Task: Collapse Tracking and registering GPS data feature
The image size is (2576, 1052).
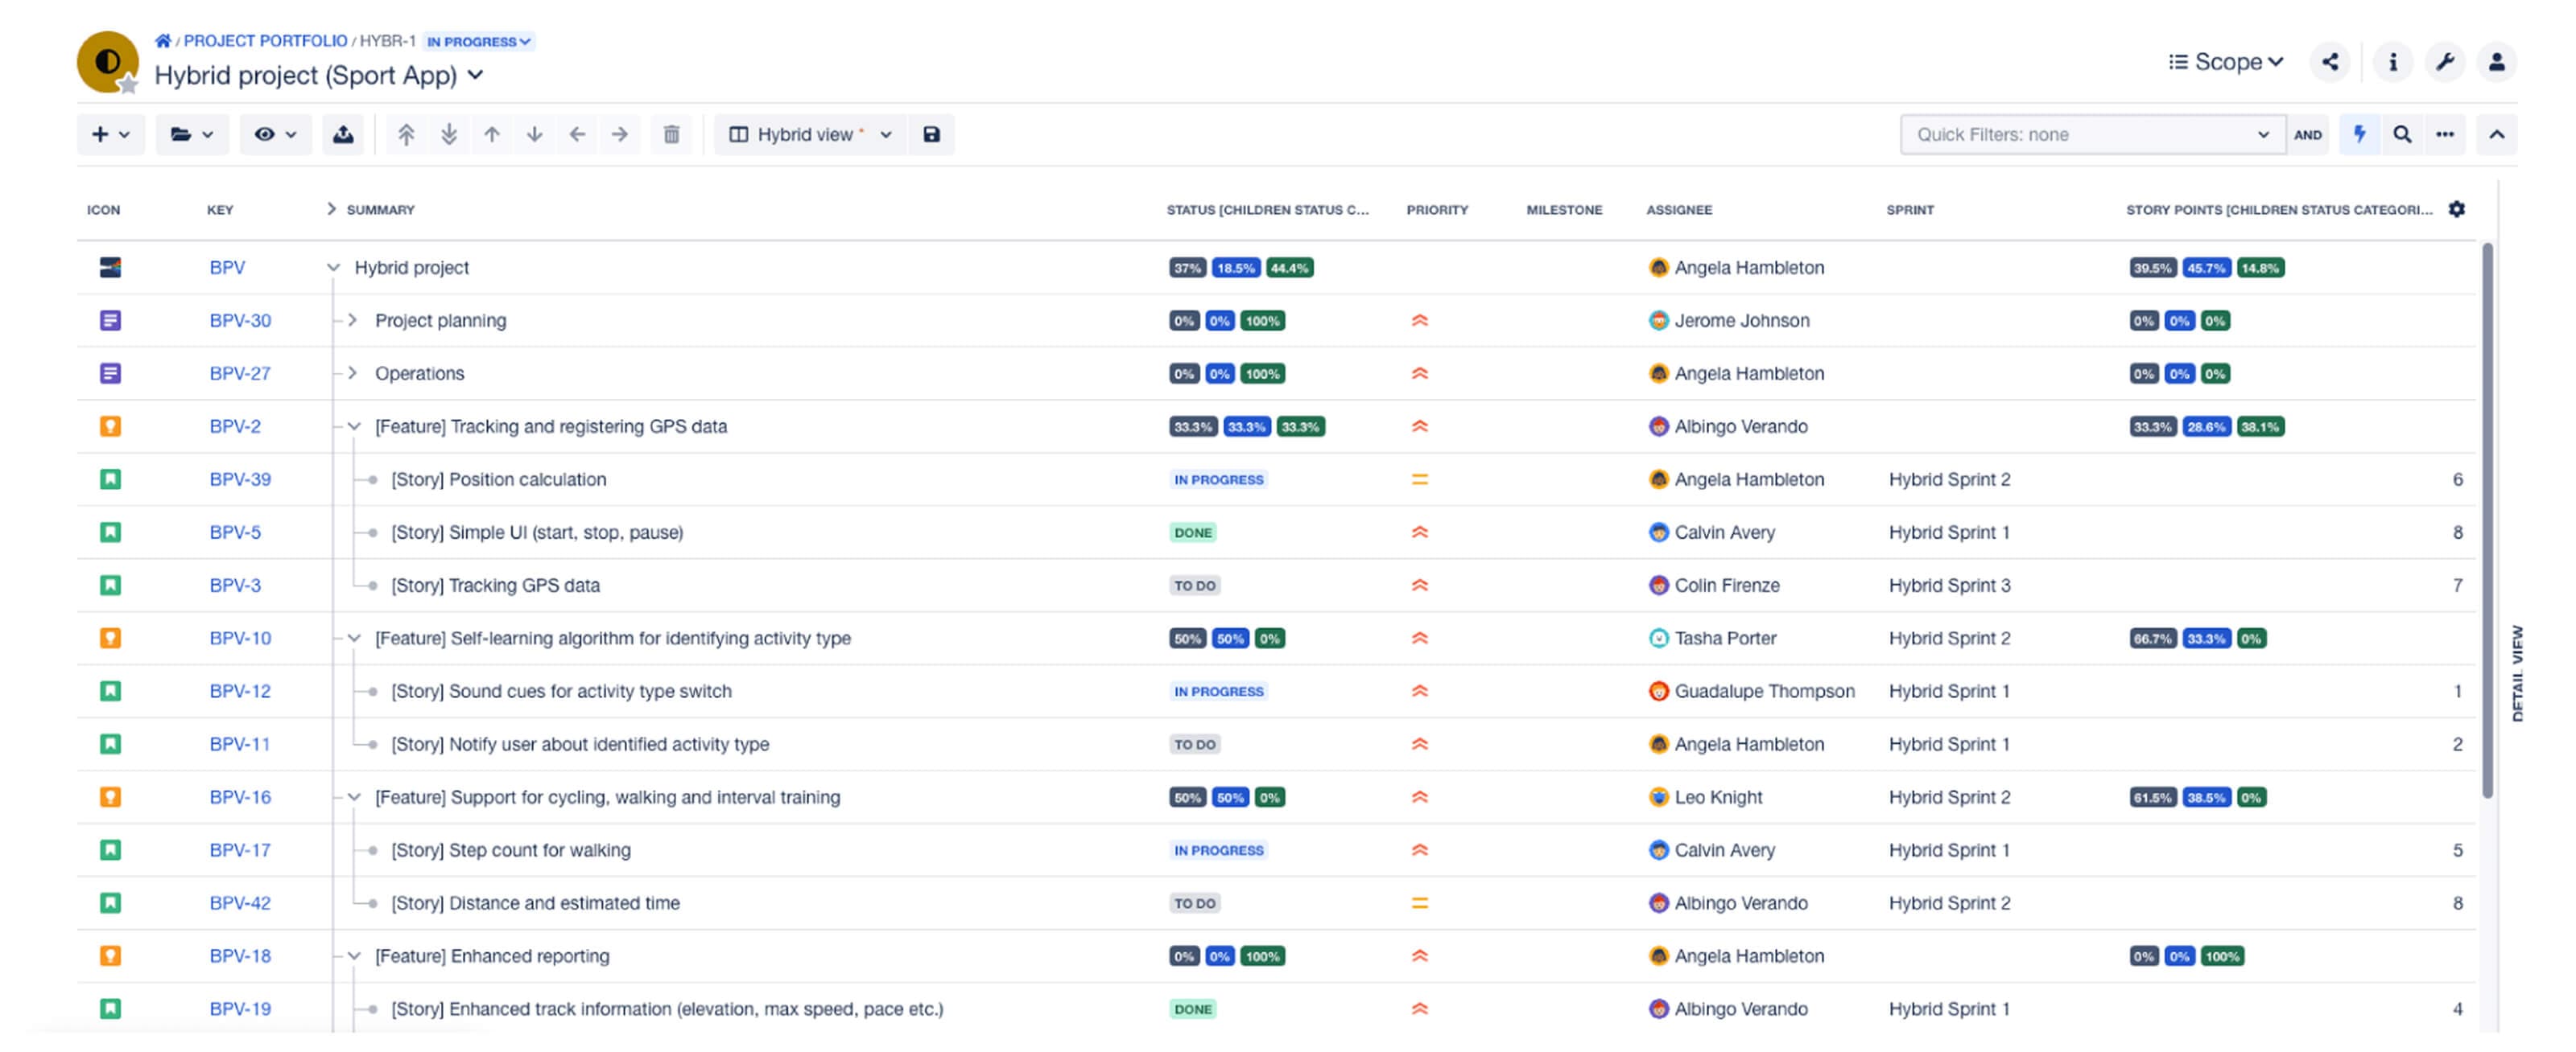Action: [354, 426]
